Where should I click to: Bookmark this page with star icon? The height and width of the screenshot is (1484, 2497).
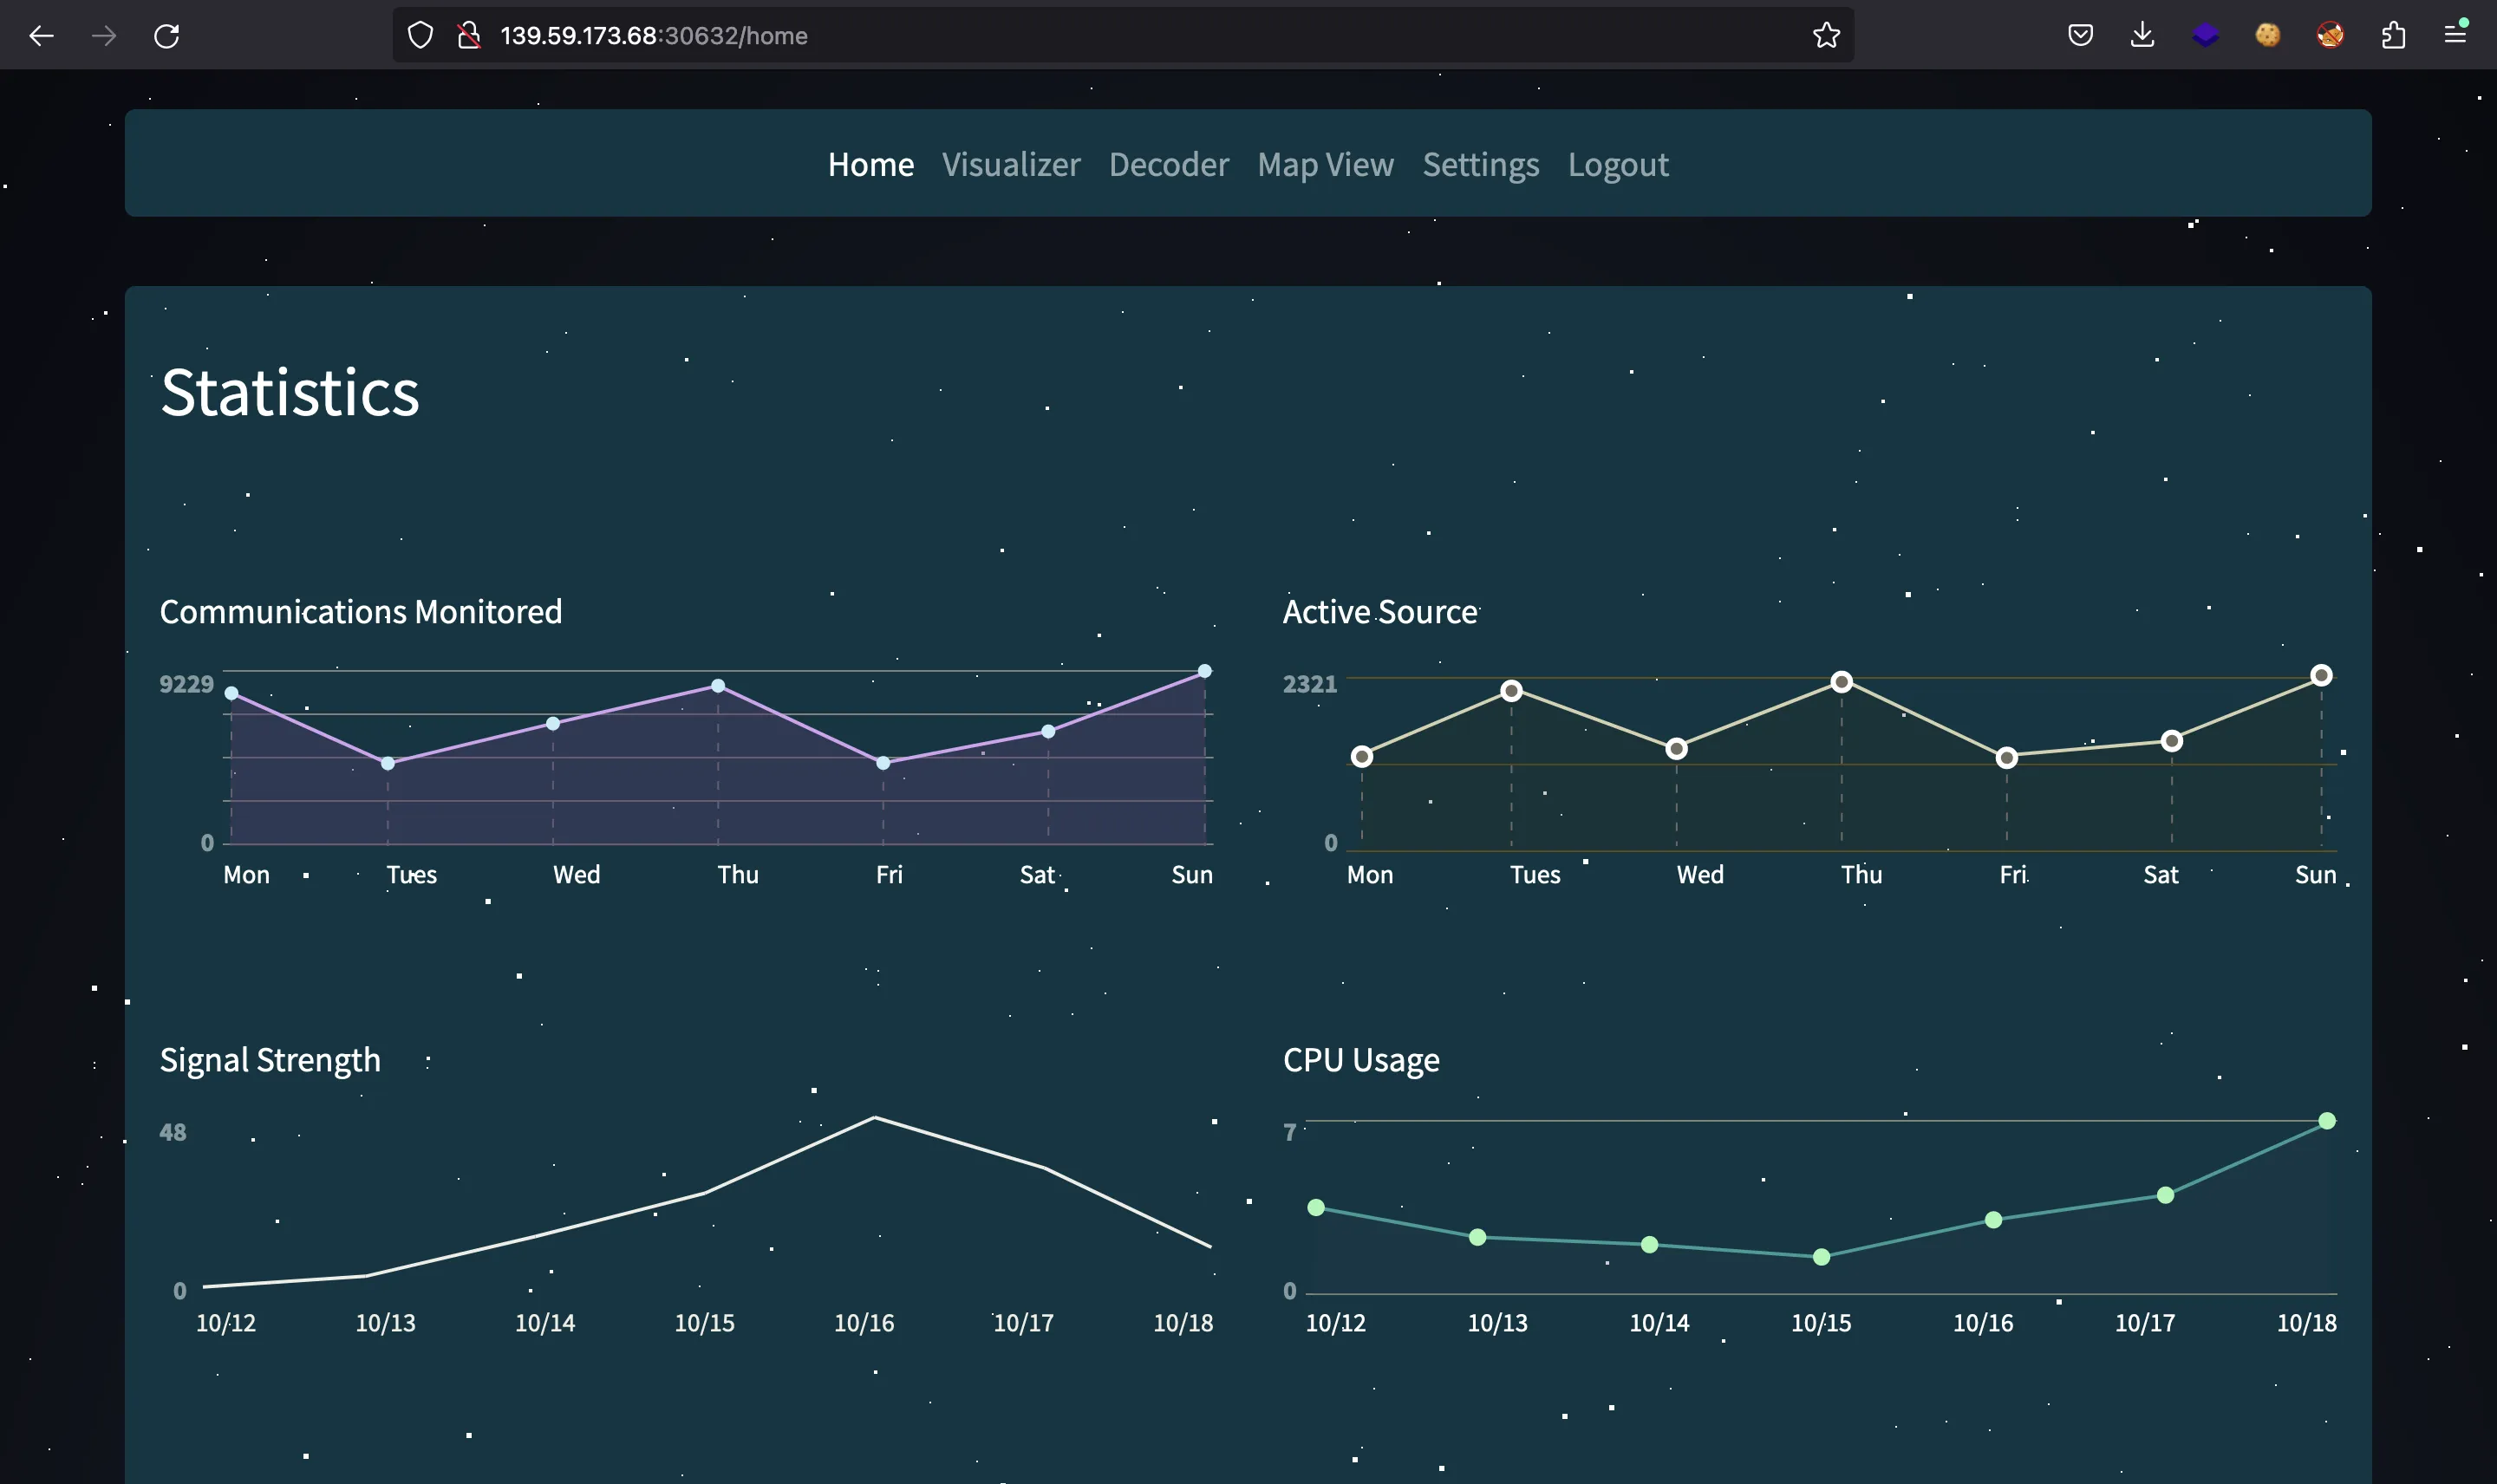click(1826, 36)
